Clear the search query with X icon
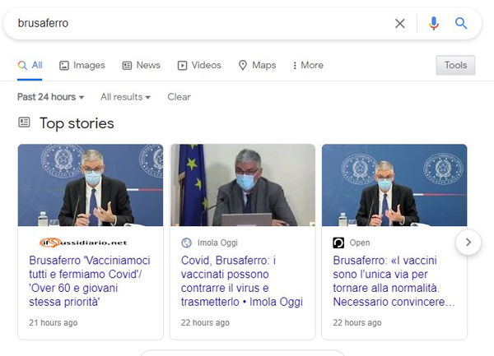Image resolution: width=494 pixels, height=356 pixels. point(400,24)
